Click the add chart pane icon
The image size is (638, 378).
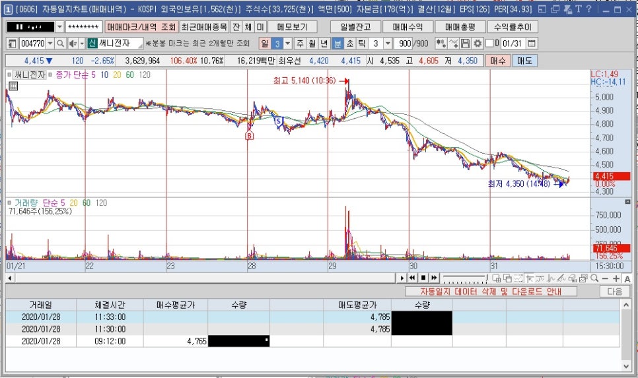click(497, 278)
